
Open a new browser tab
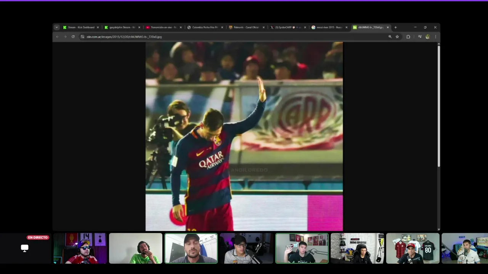(x=395, y=27)
